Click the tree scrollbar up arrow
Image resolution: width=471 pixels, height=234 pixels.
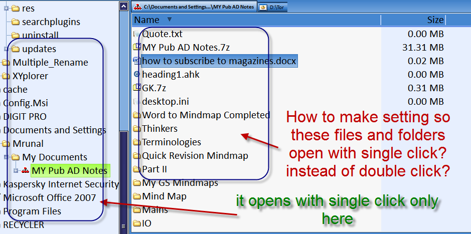coord(123,6)
